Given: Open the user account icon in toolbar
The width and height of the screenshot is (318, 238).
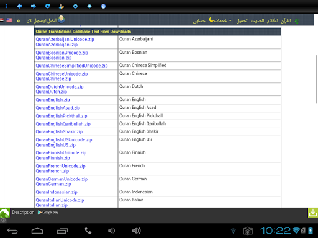Looking at the screenshot, I should (x=61, y=6).
